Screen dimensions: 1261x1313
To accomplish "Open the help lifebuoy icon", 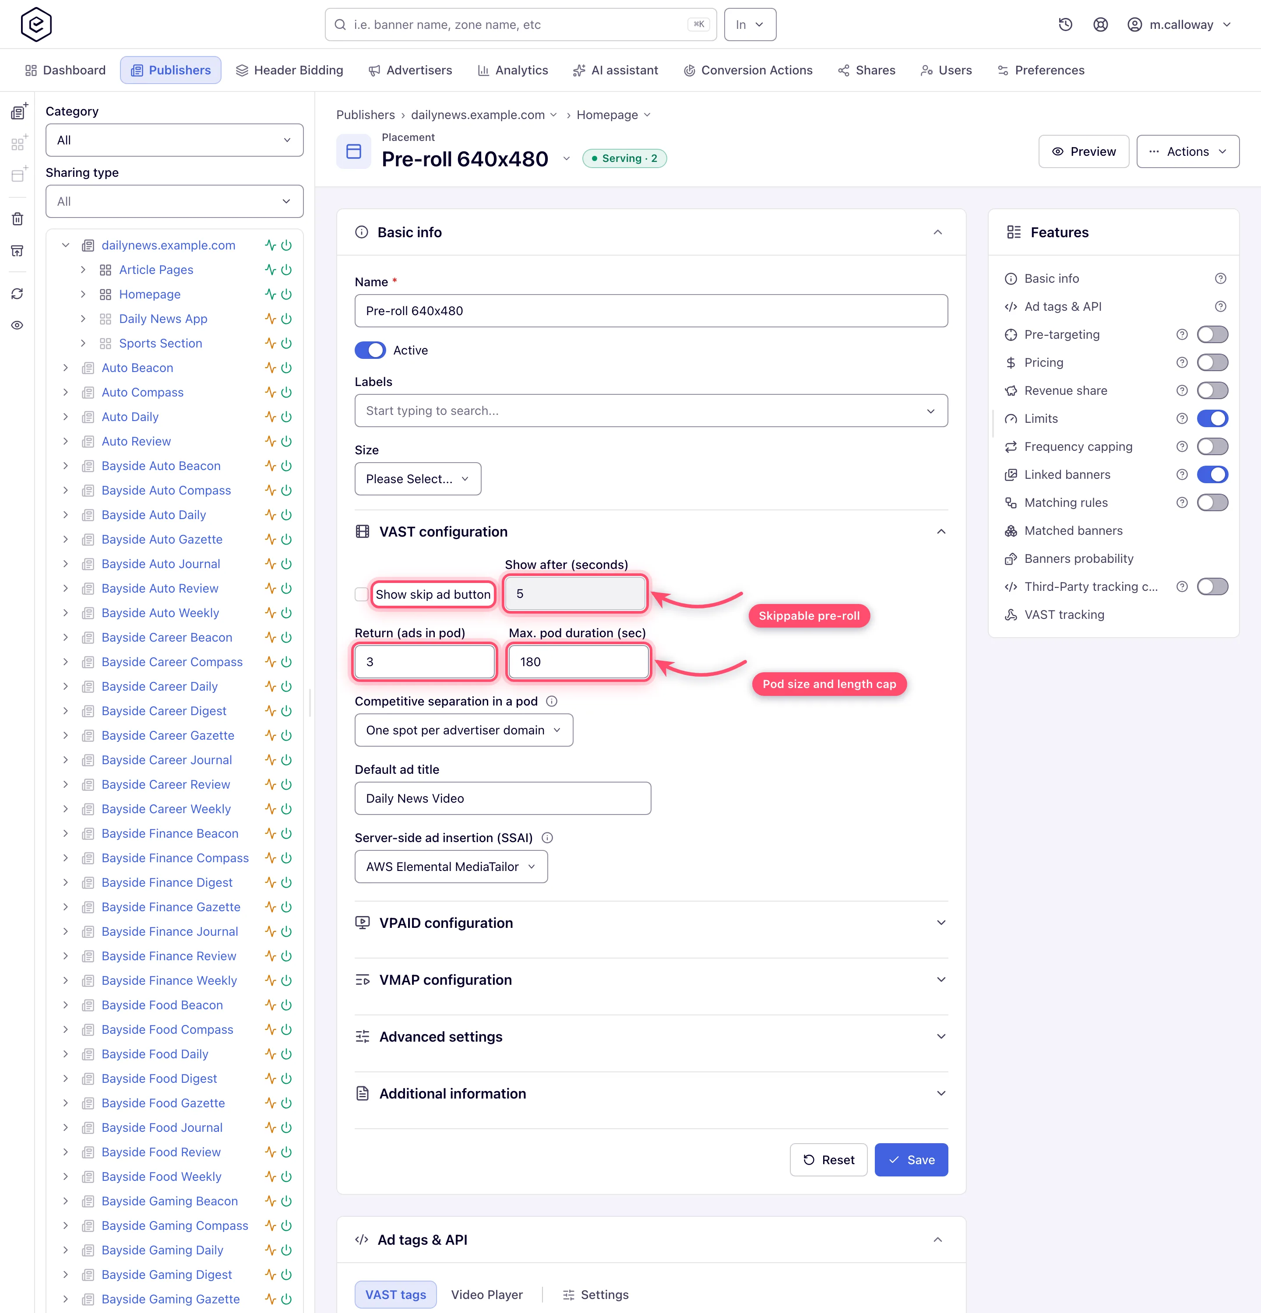I will point(1100,25).
